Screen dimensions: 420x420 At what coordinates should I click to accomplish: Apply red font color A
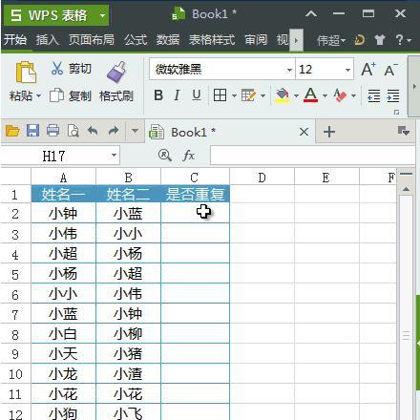coord(310,95)
